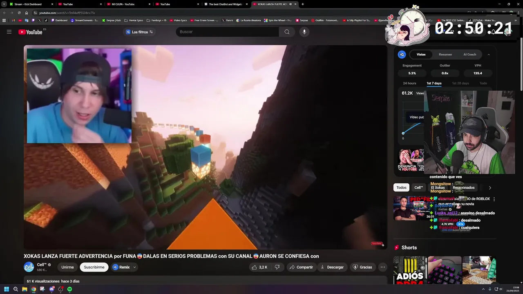Open Windows taskbar search

pyautogui.click(x=16, y=289)
